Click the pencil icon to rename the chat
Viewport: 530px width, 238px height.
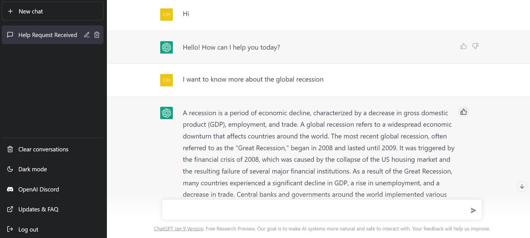tap(87, 35)
